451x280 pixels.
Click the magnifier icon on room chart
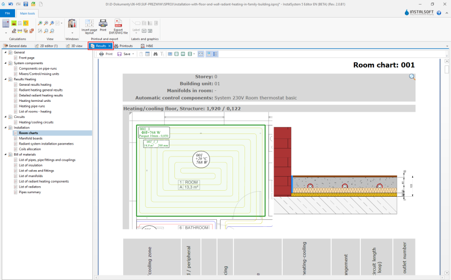click(412, 77)
